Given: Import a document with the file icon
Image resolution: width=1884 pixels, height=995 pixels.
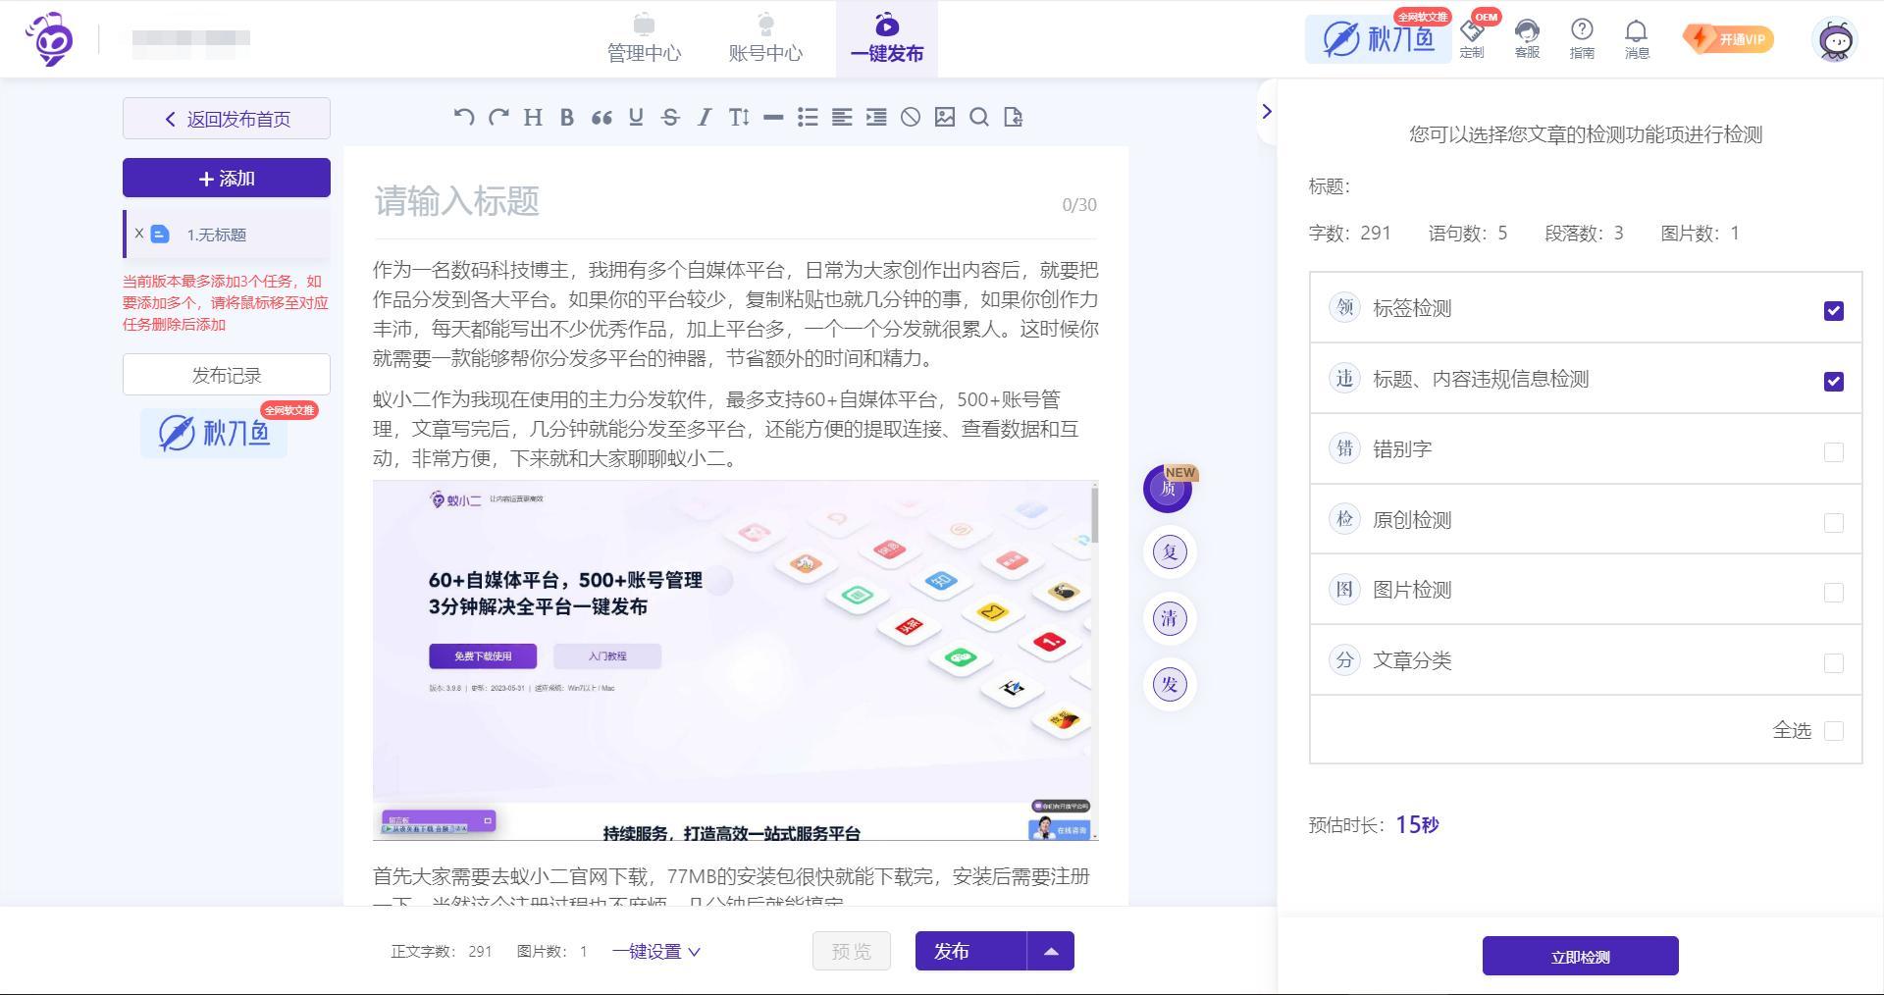Looking at the screenshot, I should pyautogui.click(x=1014, y=117).
